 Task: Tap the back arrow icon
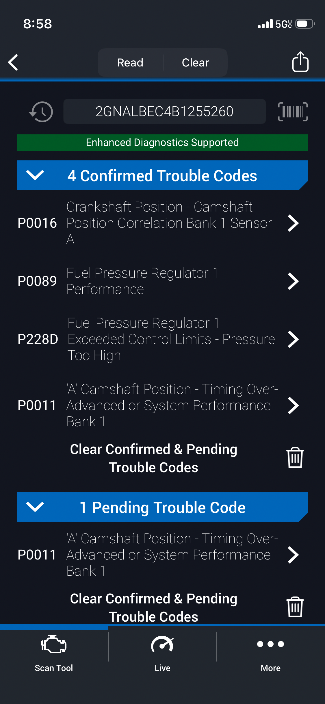[13, 62]
